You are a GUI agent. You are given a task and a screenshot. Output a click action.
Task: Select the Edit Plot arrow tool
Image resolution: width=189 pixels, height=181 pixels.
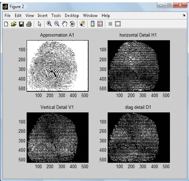[x=39, y=24]
